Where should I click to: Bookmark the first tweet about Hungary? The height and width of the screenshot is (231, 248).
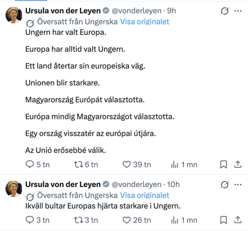click(224, 164)
